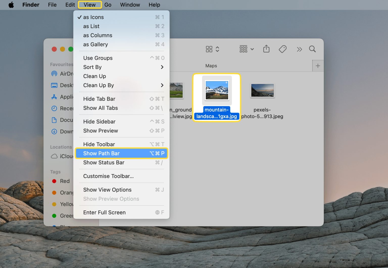This screenshot has height=268, width=388.
Task: Enable Use Groups in View menu
Action: 98,58
